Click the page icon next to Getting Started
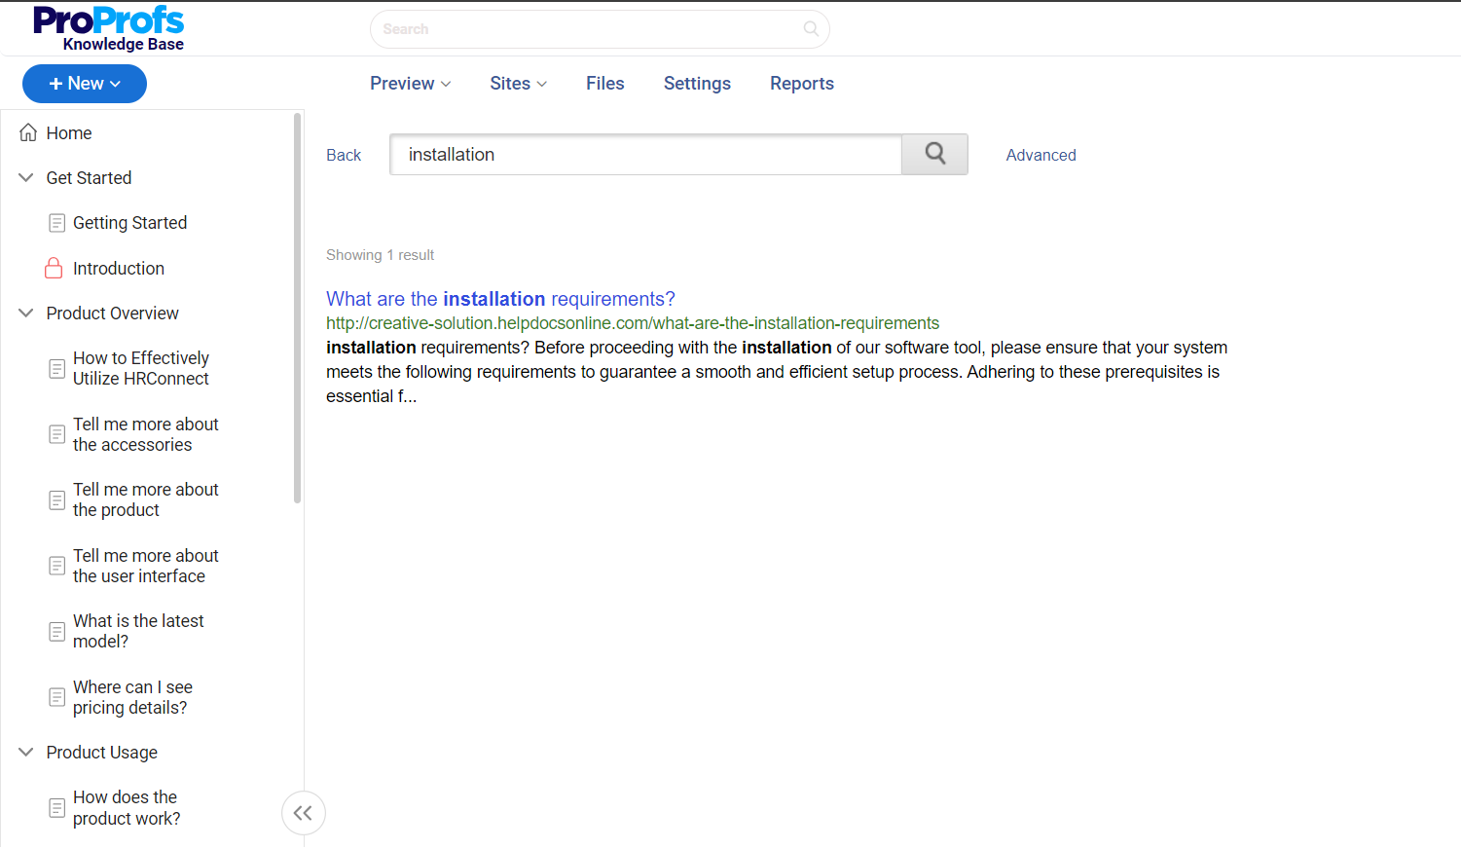Image resolution: width=1461 pixels, height=849 pixels. pos(57,223)
